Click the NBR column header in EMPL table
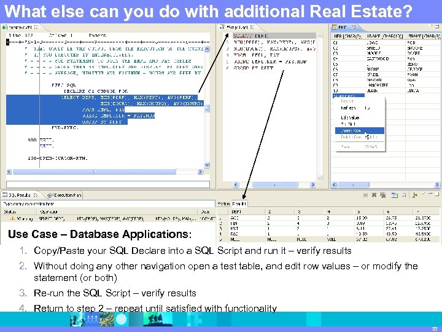 347,36
